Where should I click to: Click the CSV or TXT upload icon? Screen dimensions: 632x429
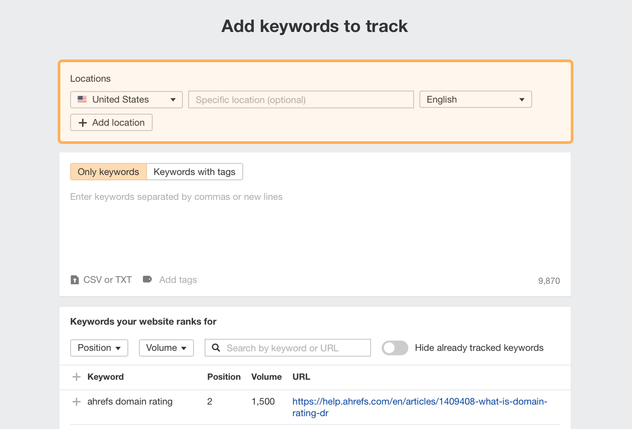(x=75, y=280)
